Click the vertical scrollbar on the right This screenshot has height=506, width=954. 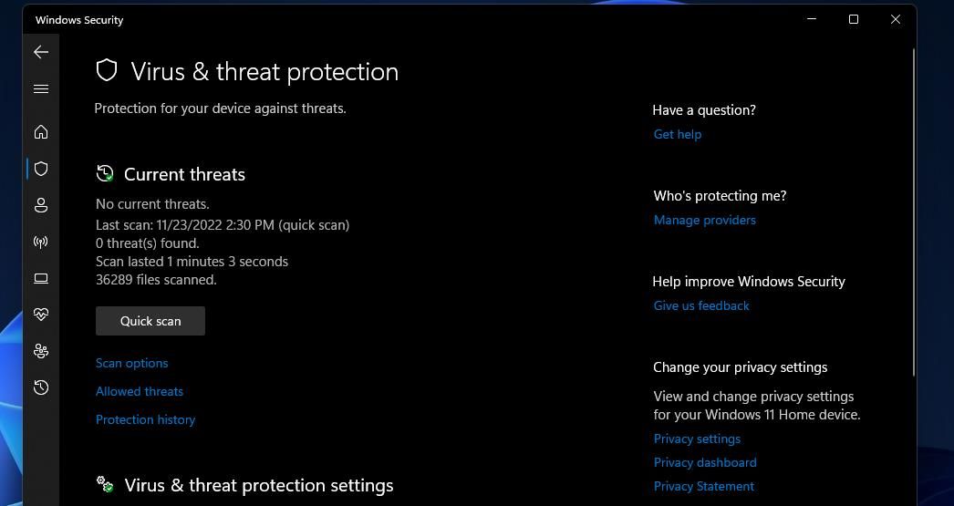pyautogui.click(x=913, y=212)
